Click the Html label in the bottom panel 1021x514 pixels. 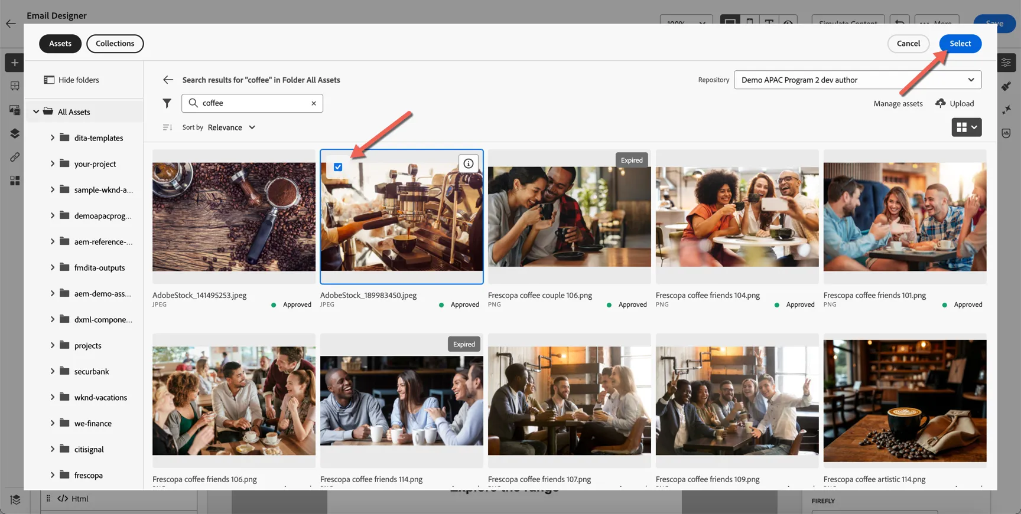pos(80,499)
